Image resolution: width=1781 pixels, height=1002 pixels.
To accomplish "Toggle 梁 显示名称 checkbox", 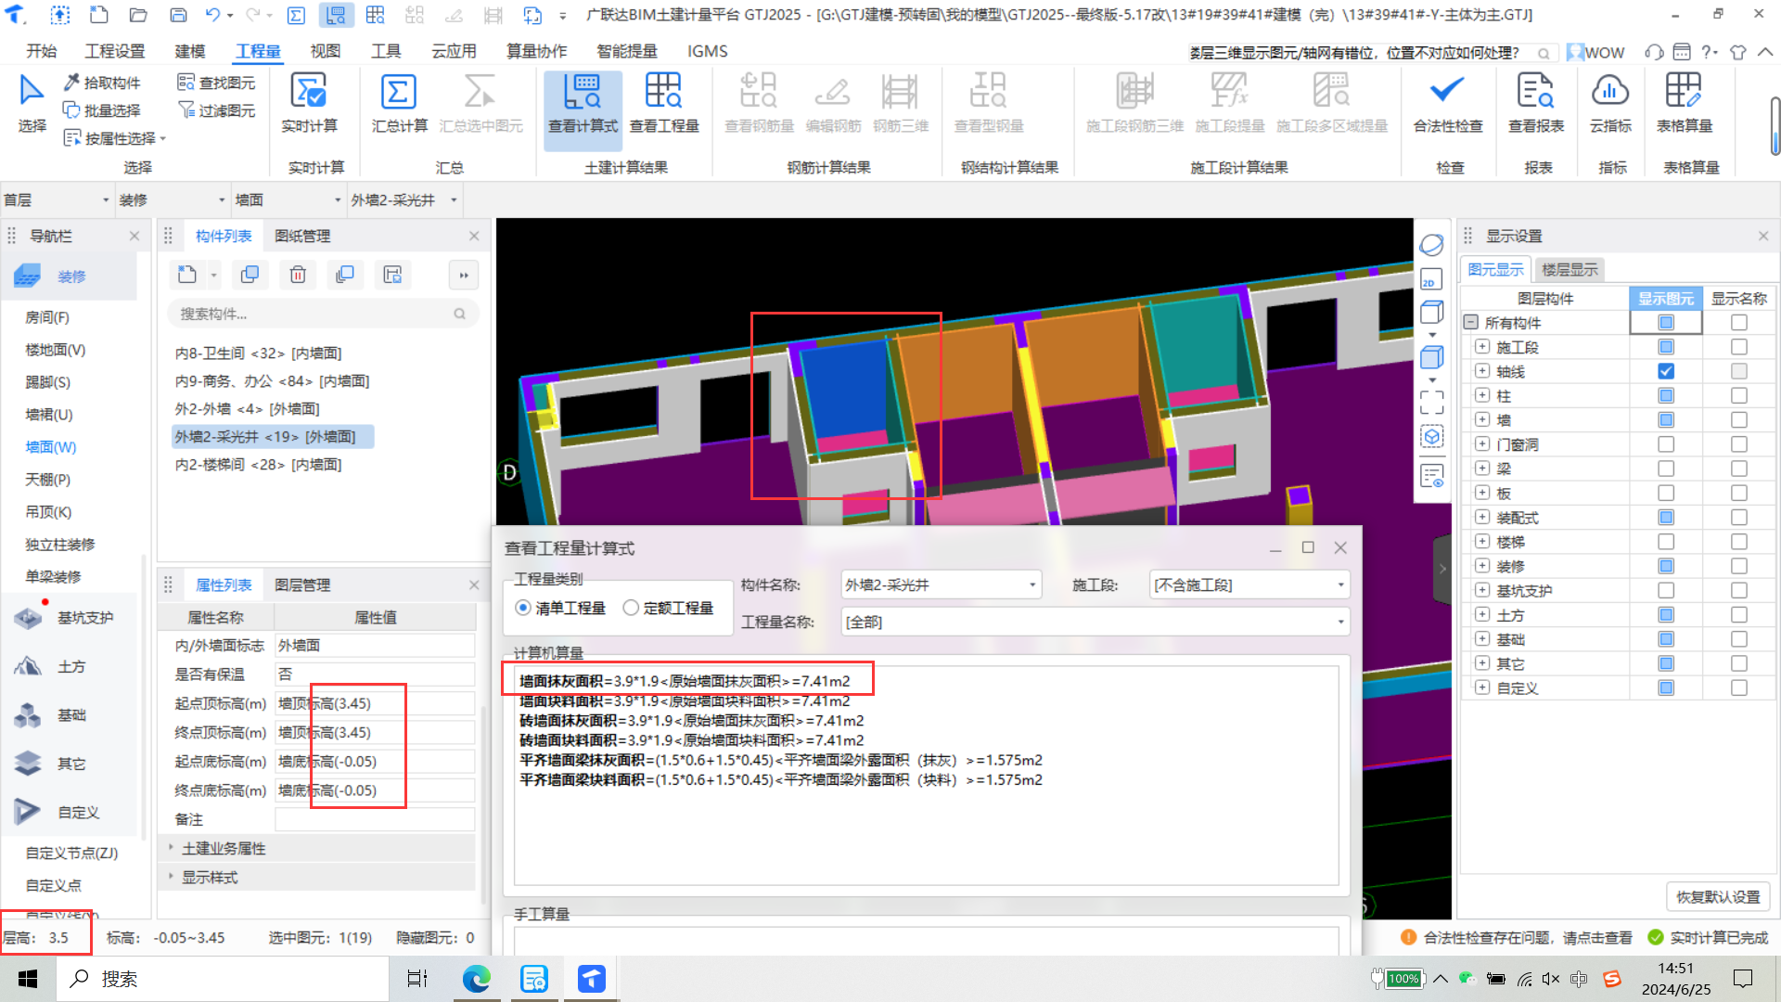I will coord(1739,469).
